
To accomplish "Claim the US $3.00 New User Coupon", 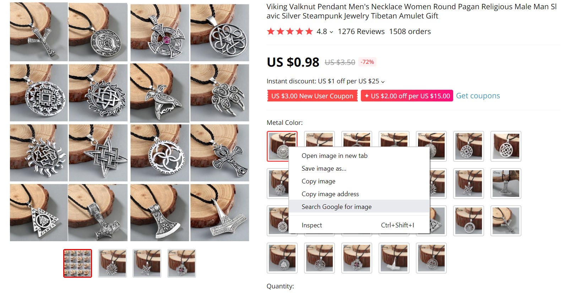I will click(312, 96).
